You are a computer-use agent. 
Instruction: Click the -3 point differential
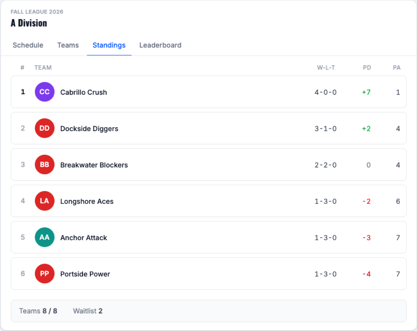[x=367, y=238]
